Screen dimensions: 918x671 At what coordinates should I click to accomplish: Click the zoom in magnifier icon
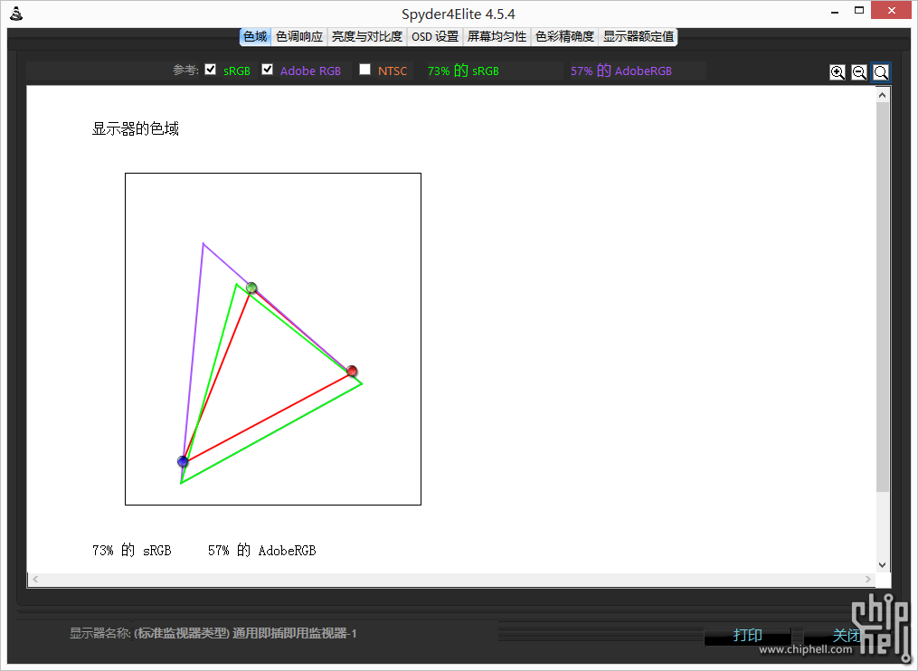[x=838, y=72]
